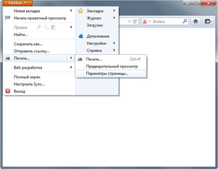Viewport: 218px width, 169px height.
Task: Click the search magnifier icon
Action: (185, 21)
